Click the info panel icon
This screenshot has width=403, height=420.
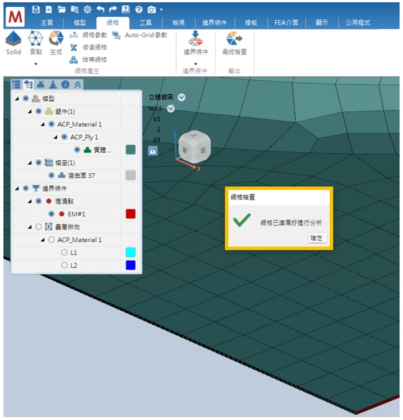click(x=65, y=84)
